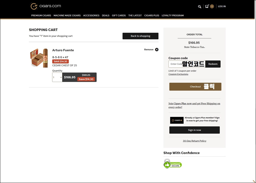This screenshot has height=183, width=256.
Task: Open the Gift Cards menu item
Action: click(119, 15)
